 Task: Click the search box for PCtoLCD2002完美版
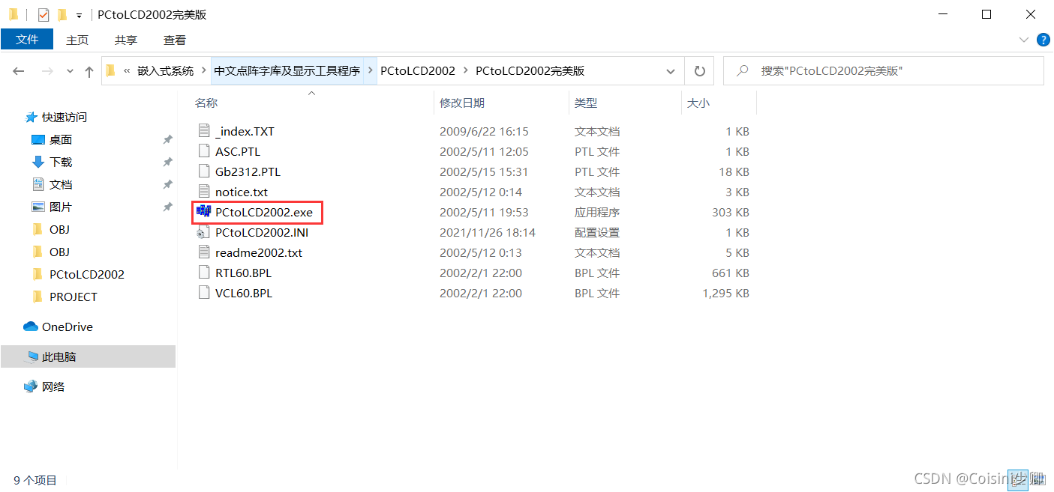pyautogui.click(x=884, y=71)
